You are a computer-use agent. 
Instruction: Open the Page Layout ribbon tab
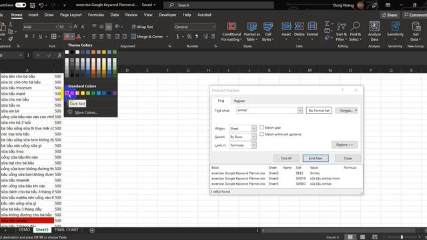(71, 15)
